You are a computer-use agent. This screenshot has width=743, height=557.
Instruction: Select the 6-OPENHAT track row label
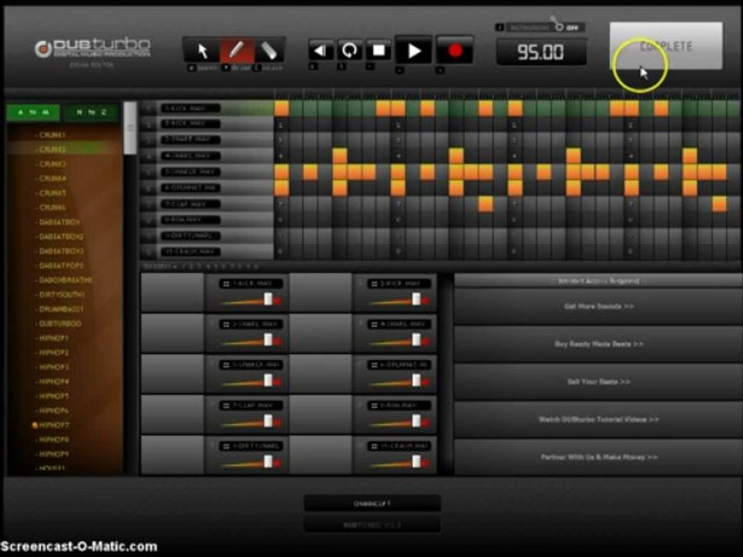190,188
